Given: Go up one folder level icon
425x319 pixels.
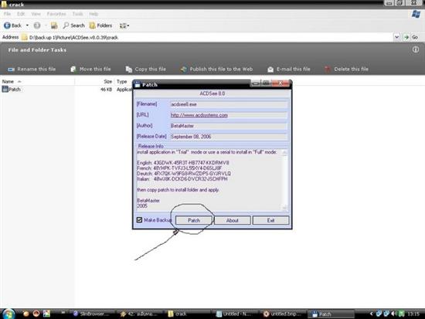Looking at the screenshot, I should pyautogui.click(x=54, y=25).
